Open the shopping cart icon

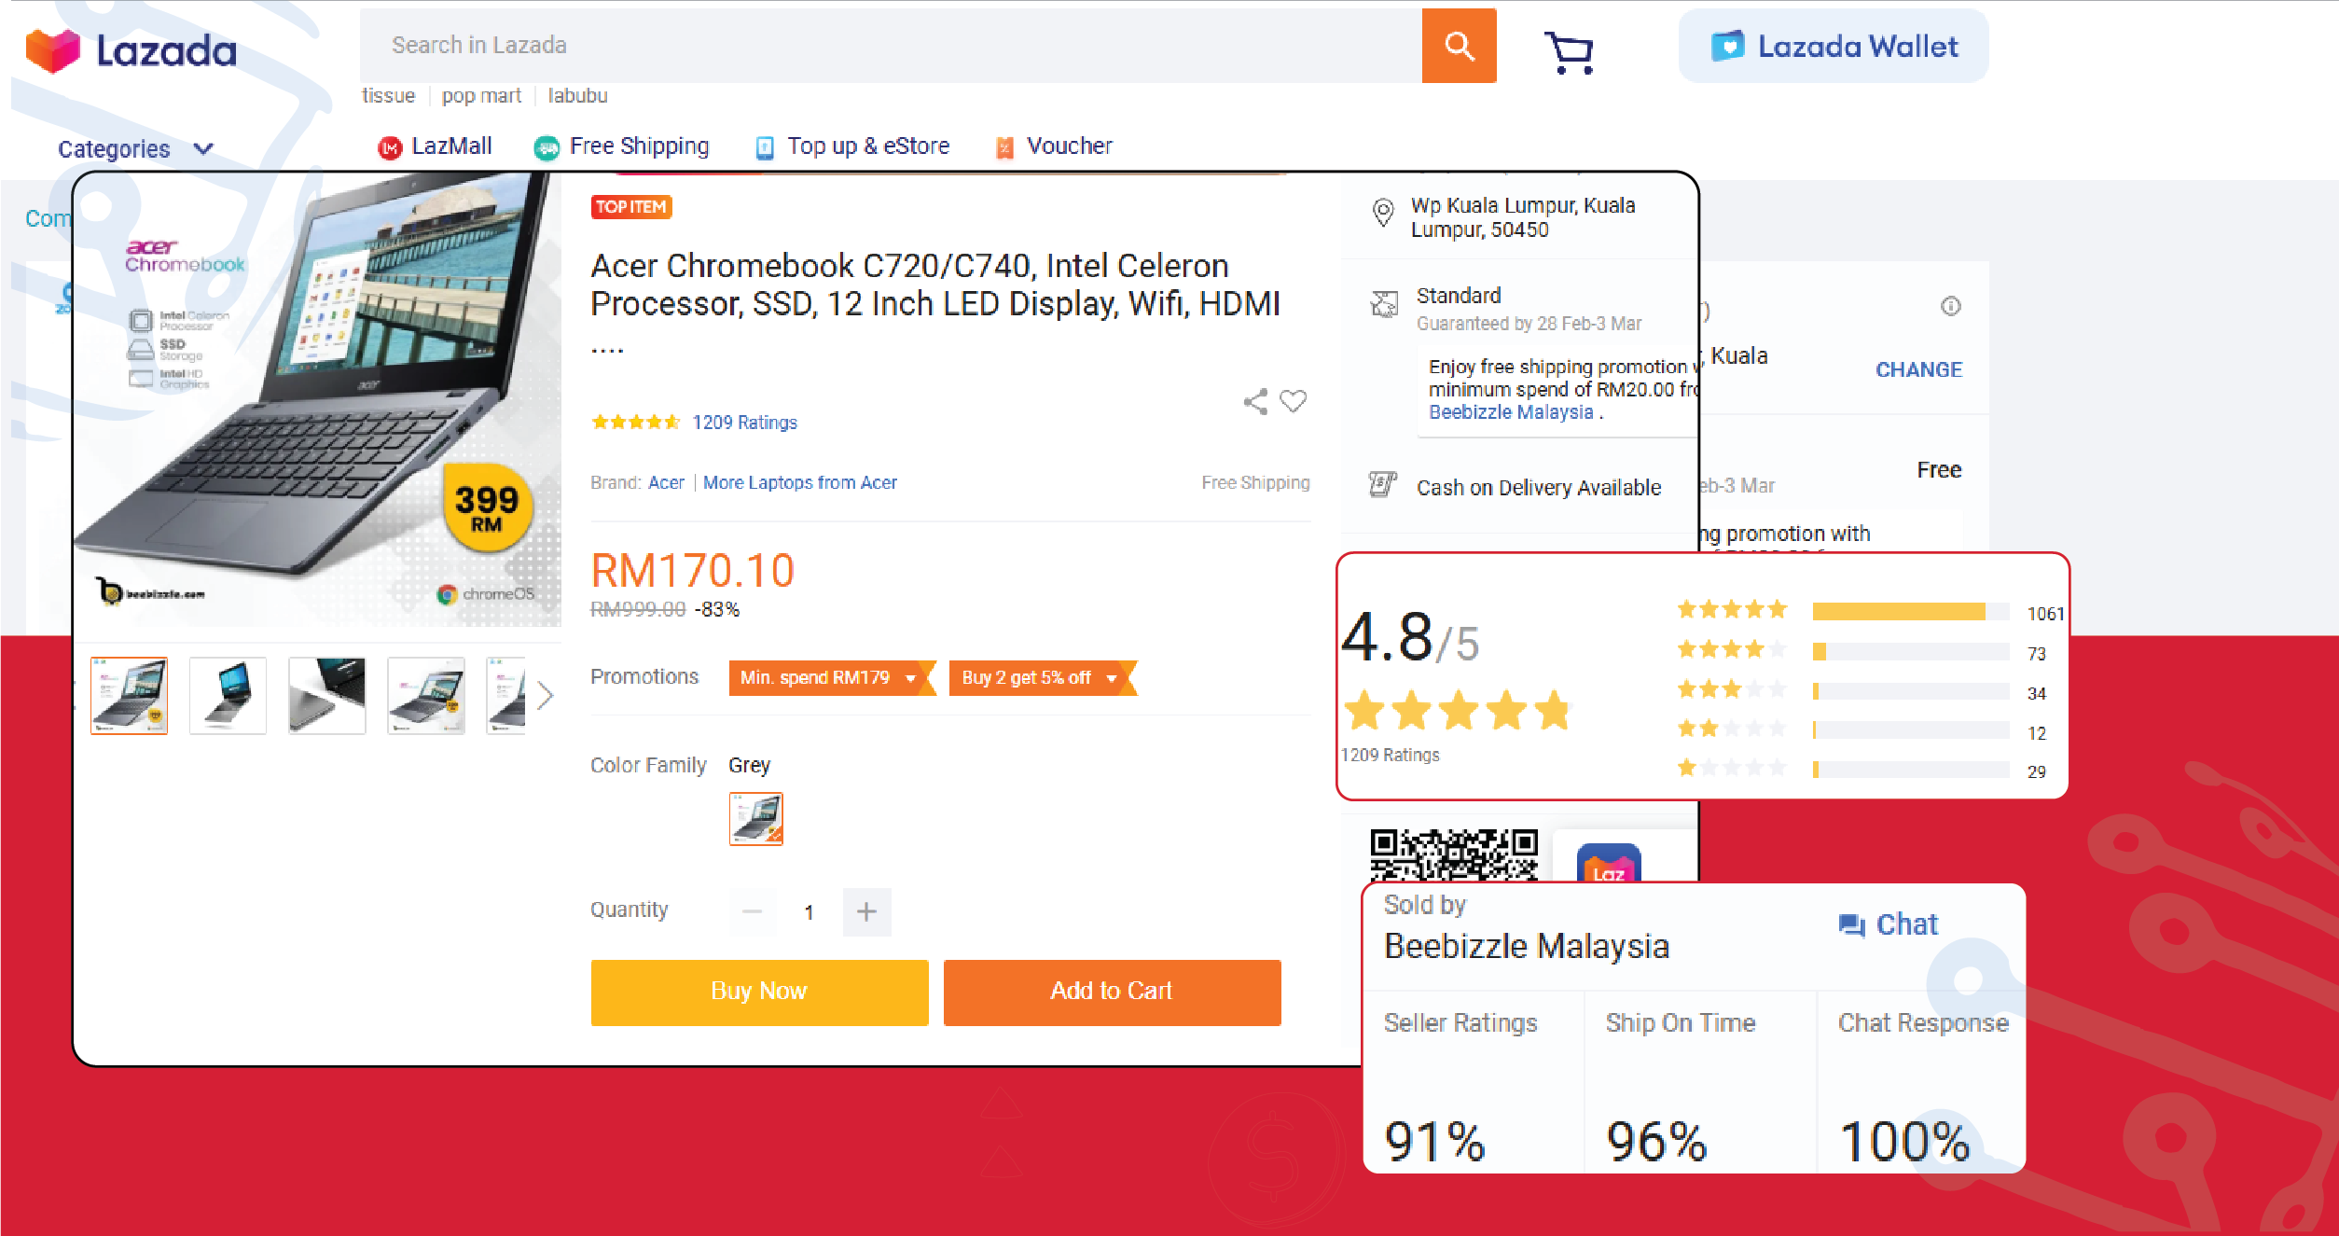tap(1570, 52)
